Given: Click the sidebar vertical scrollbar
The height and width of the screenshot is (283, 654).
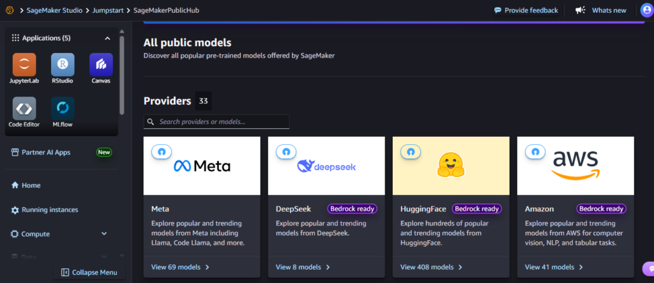Looking at the screenshot, I should coord(122,75).
